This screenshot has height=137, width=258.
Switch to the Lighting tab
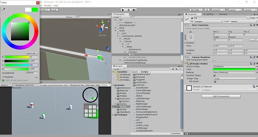tap(208, 14)
